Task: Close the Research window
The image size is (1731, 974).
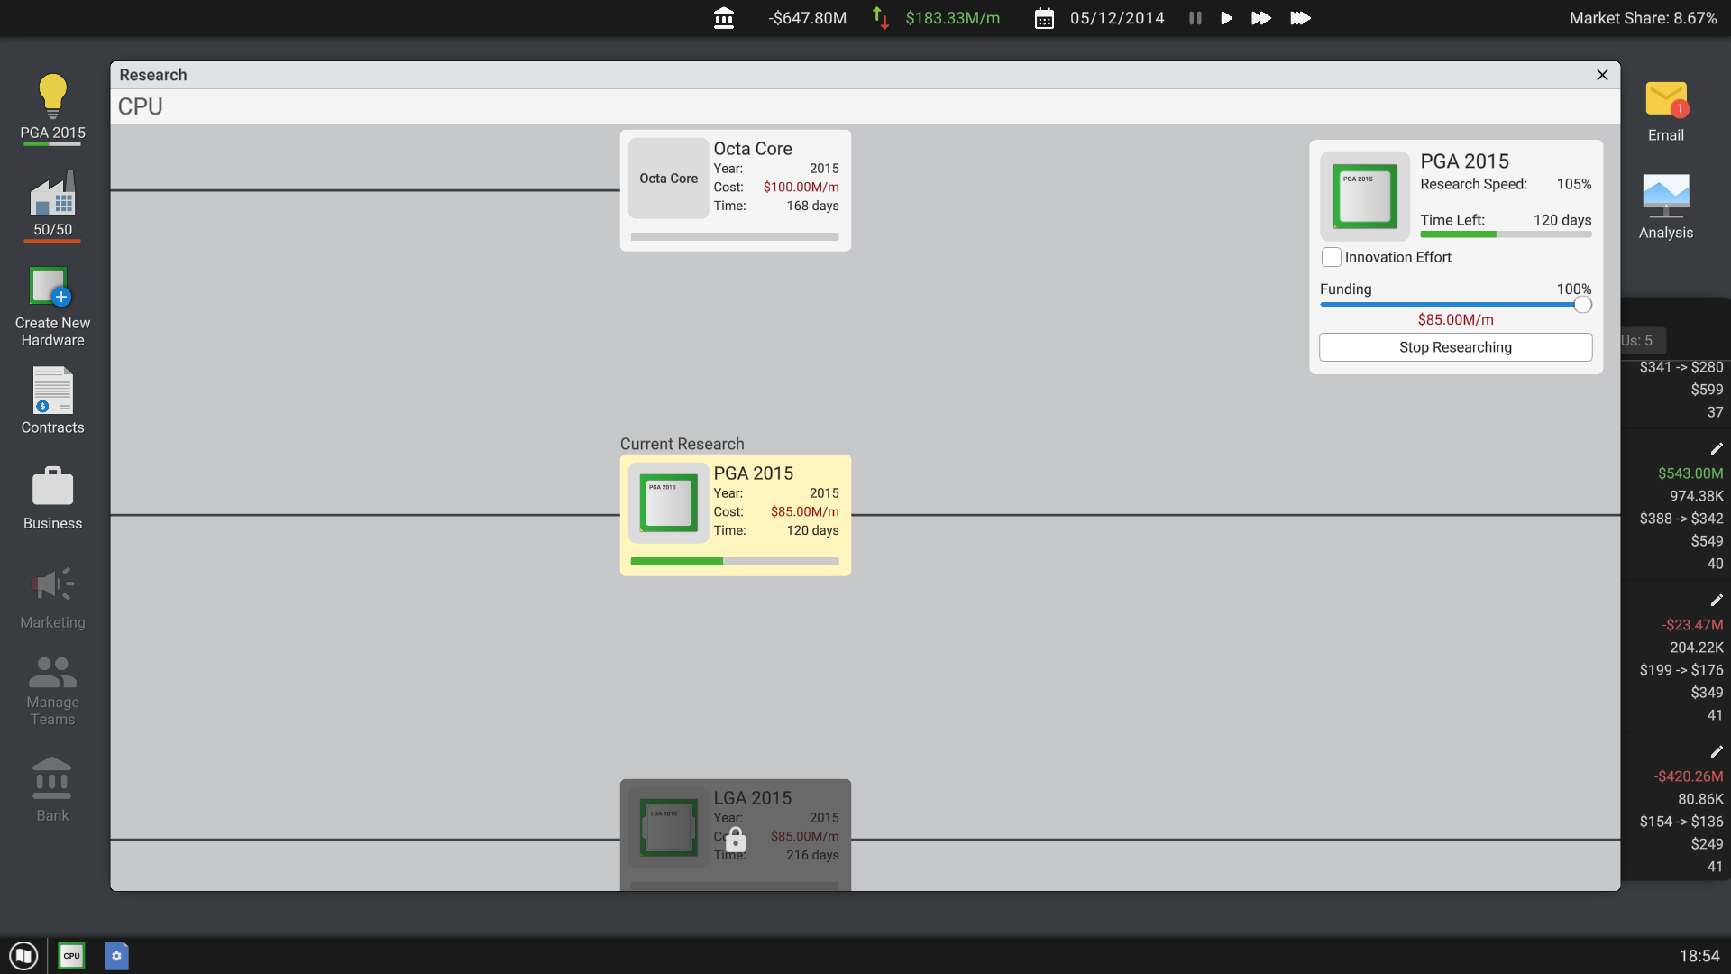Action: (x=1602, y=75)
